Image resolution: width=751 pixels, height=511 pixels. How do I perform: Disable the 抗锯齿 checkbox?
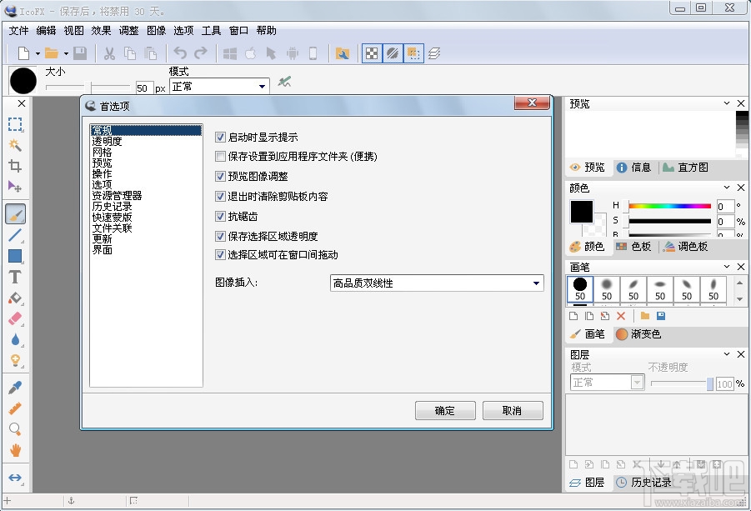click(x=220, y=216)
